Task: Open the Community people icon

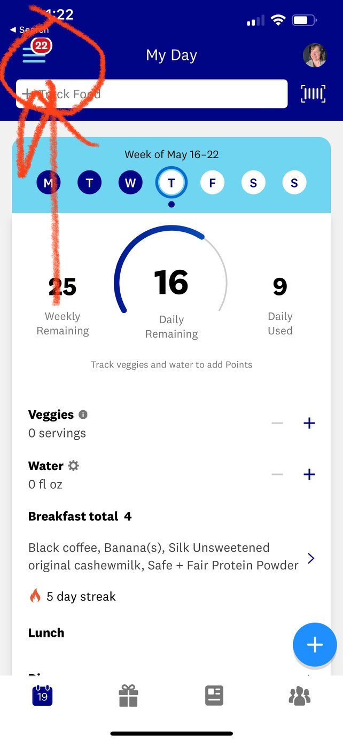Action: [300, 695]
